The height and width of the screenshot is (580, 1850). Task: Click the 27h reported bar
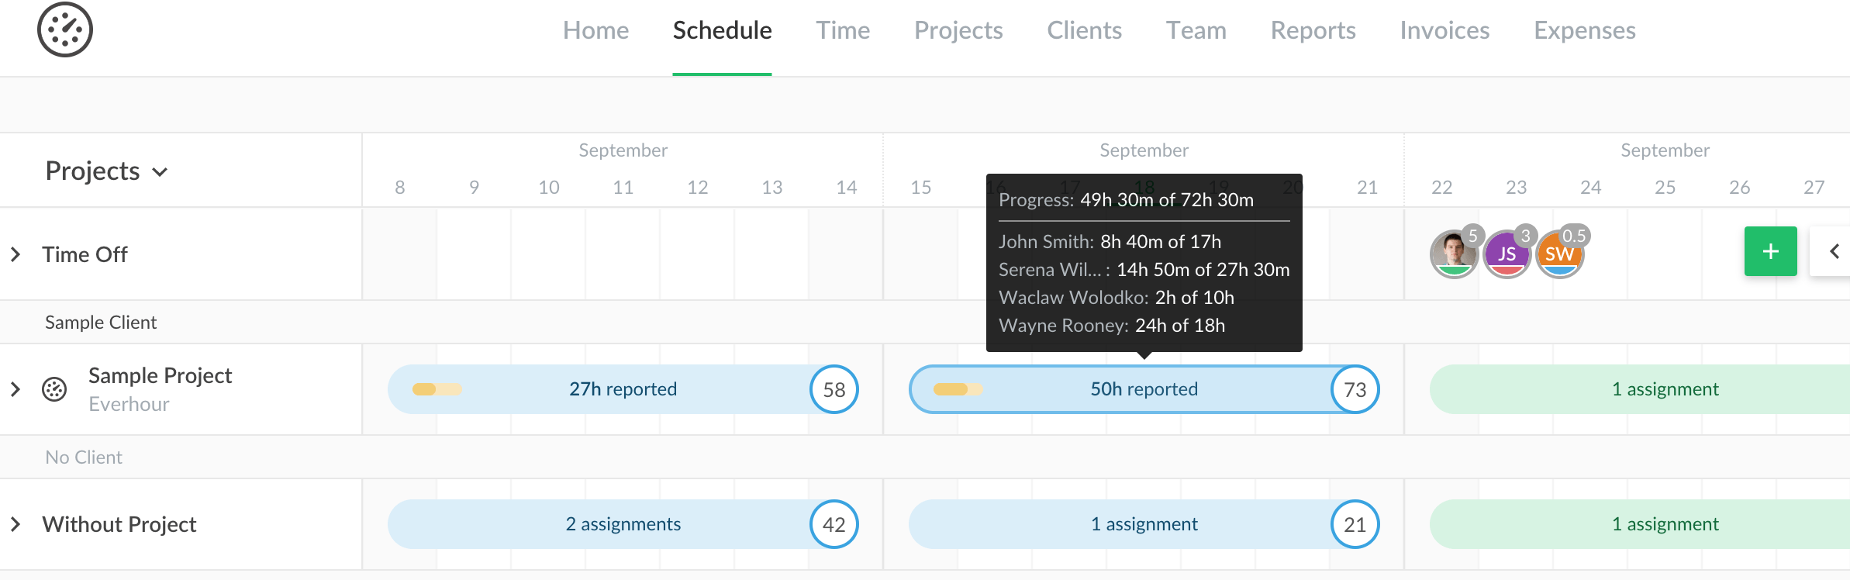click(x=623, y=389)
